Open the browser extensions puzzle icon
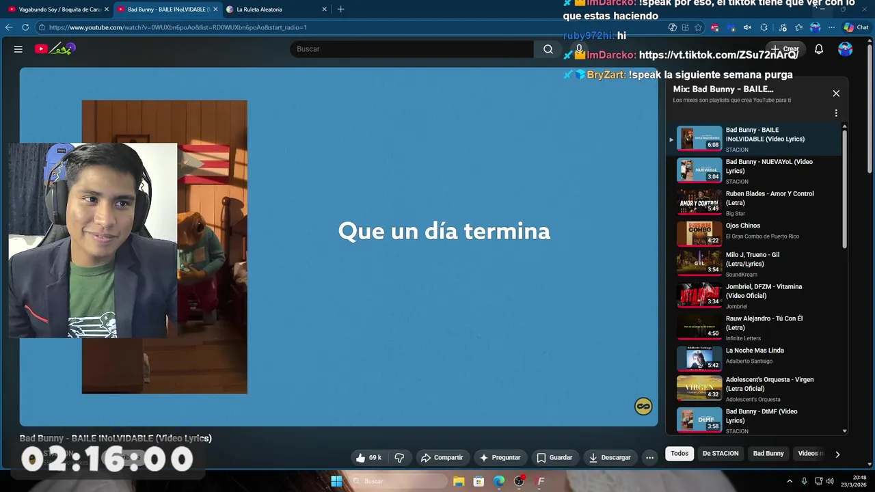 [x=764, y=27]
